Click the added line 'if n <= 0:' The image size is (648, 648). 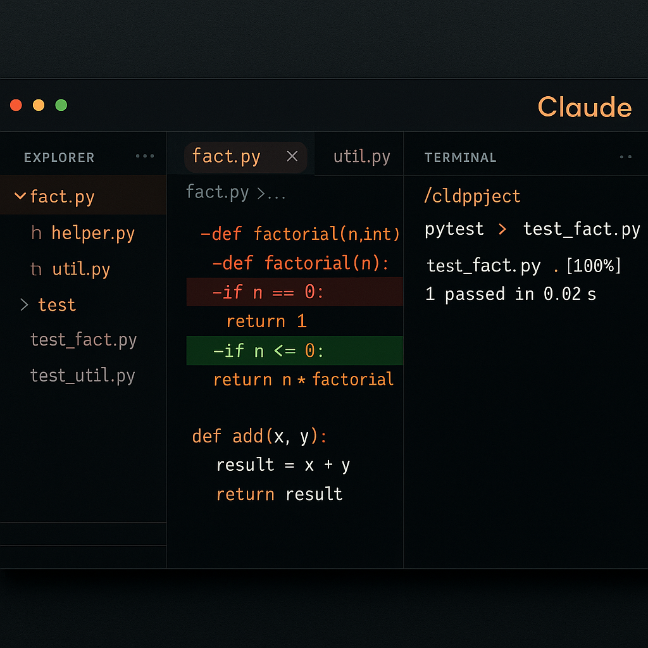coord(295,351)
